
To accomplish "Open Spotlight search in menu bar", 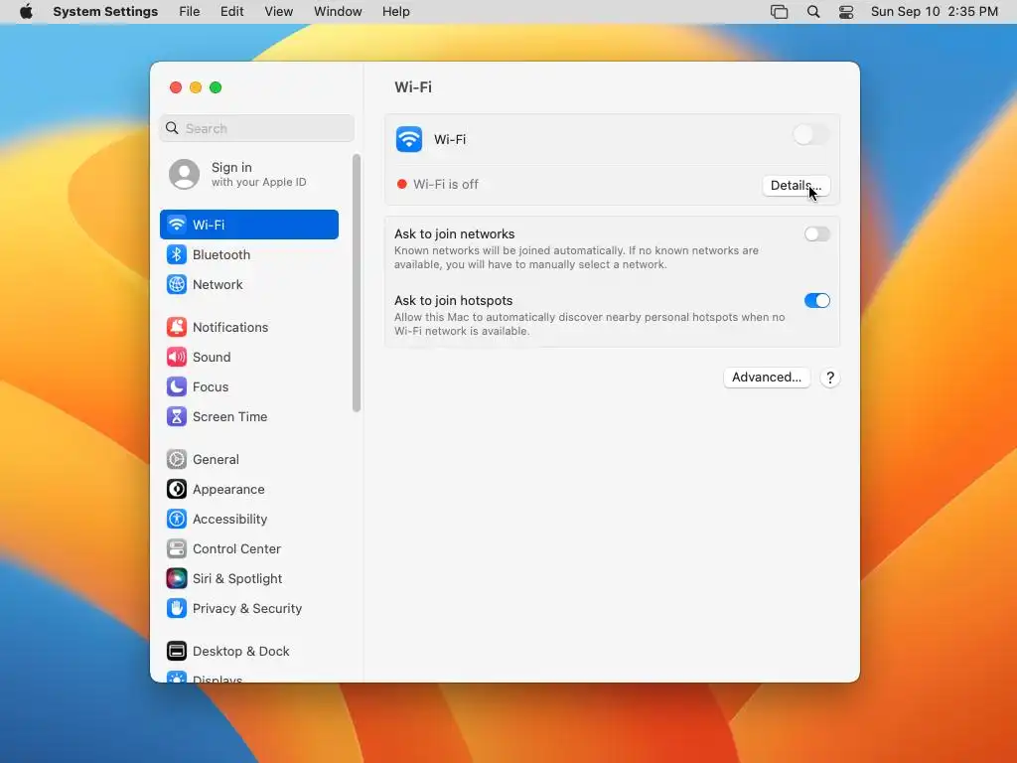I will (813, 12).
